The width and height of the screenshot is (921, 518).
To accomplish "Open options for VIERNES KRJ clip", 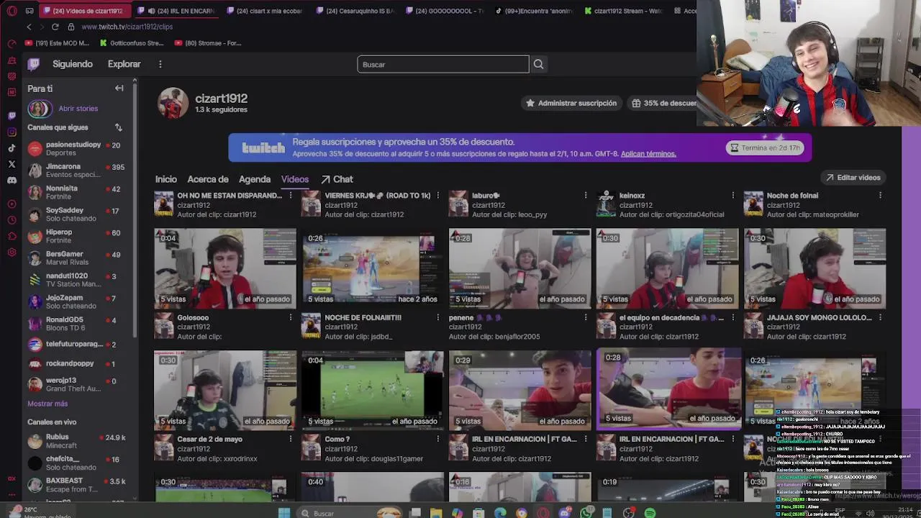I will coord(437,196).
